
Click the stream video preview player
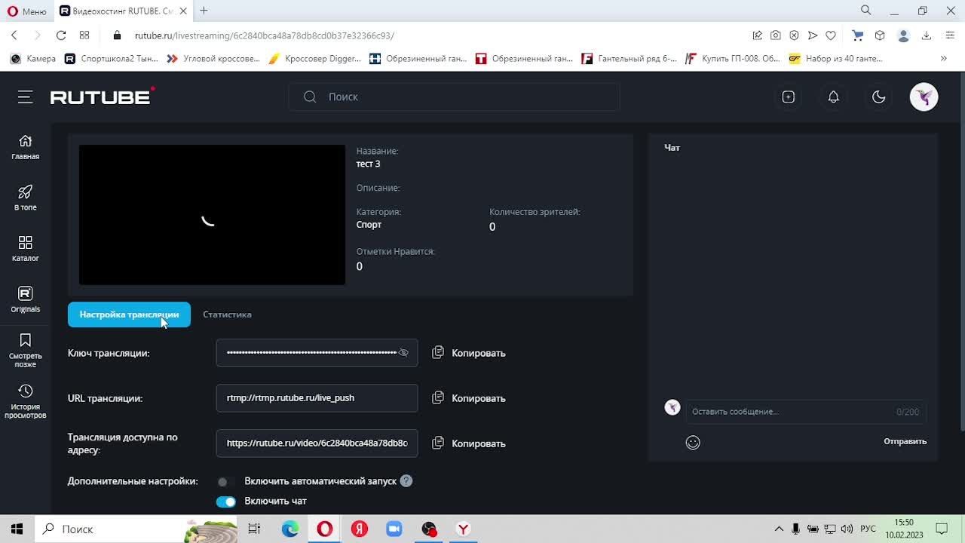coord(212,215)
